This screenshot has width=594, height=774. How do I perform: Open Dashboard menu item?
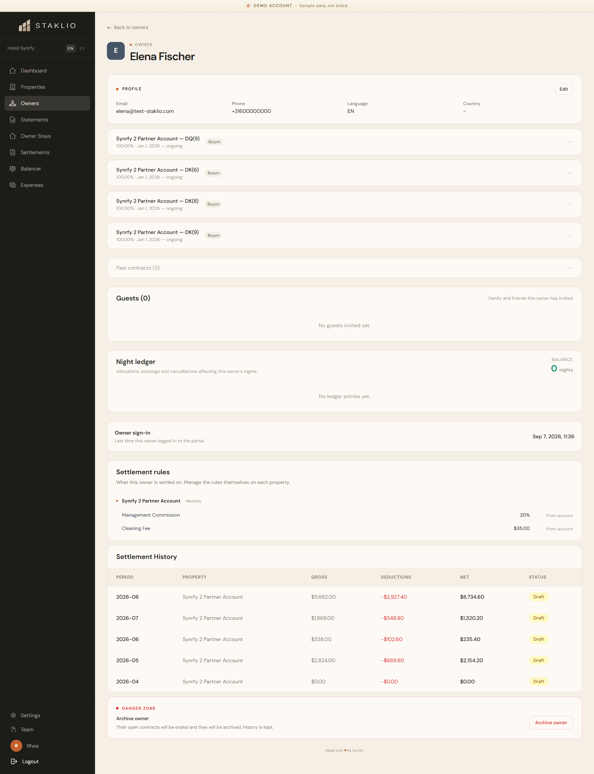(47, 71)
